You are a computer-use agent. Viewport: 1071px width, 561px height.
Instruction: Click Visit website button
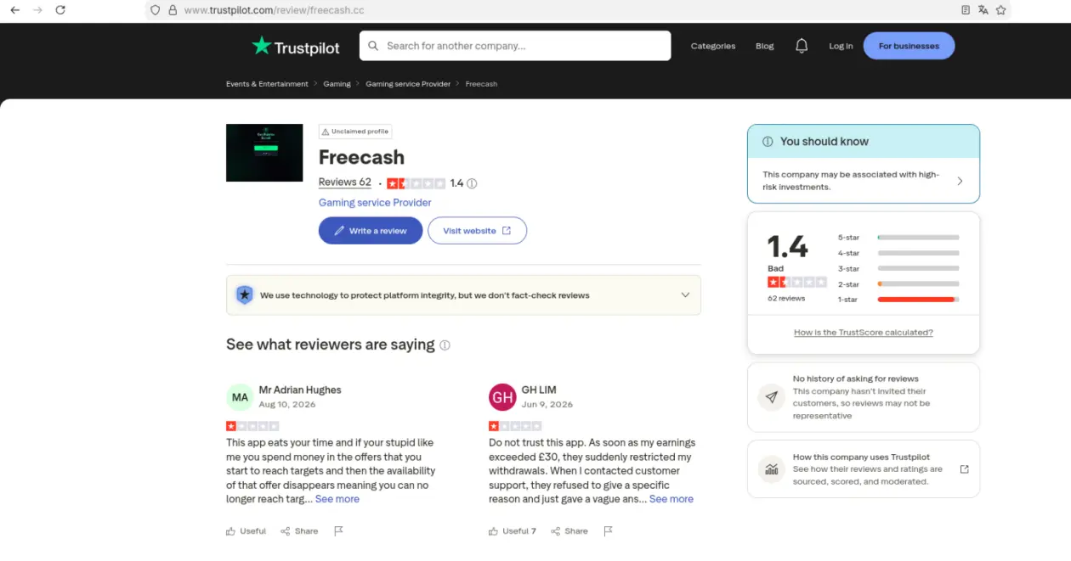coord(477,231)
